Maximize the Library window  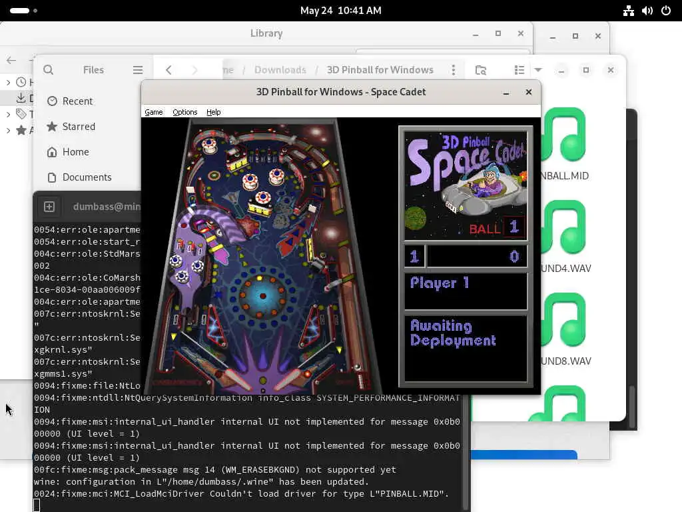point(498,33)
